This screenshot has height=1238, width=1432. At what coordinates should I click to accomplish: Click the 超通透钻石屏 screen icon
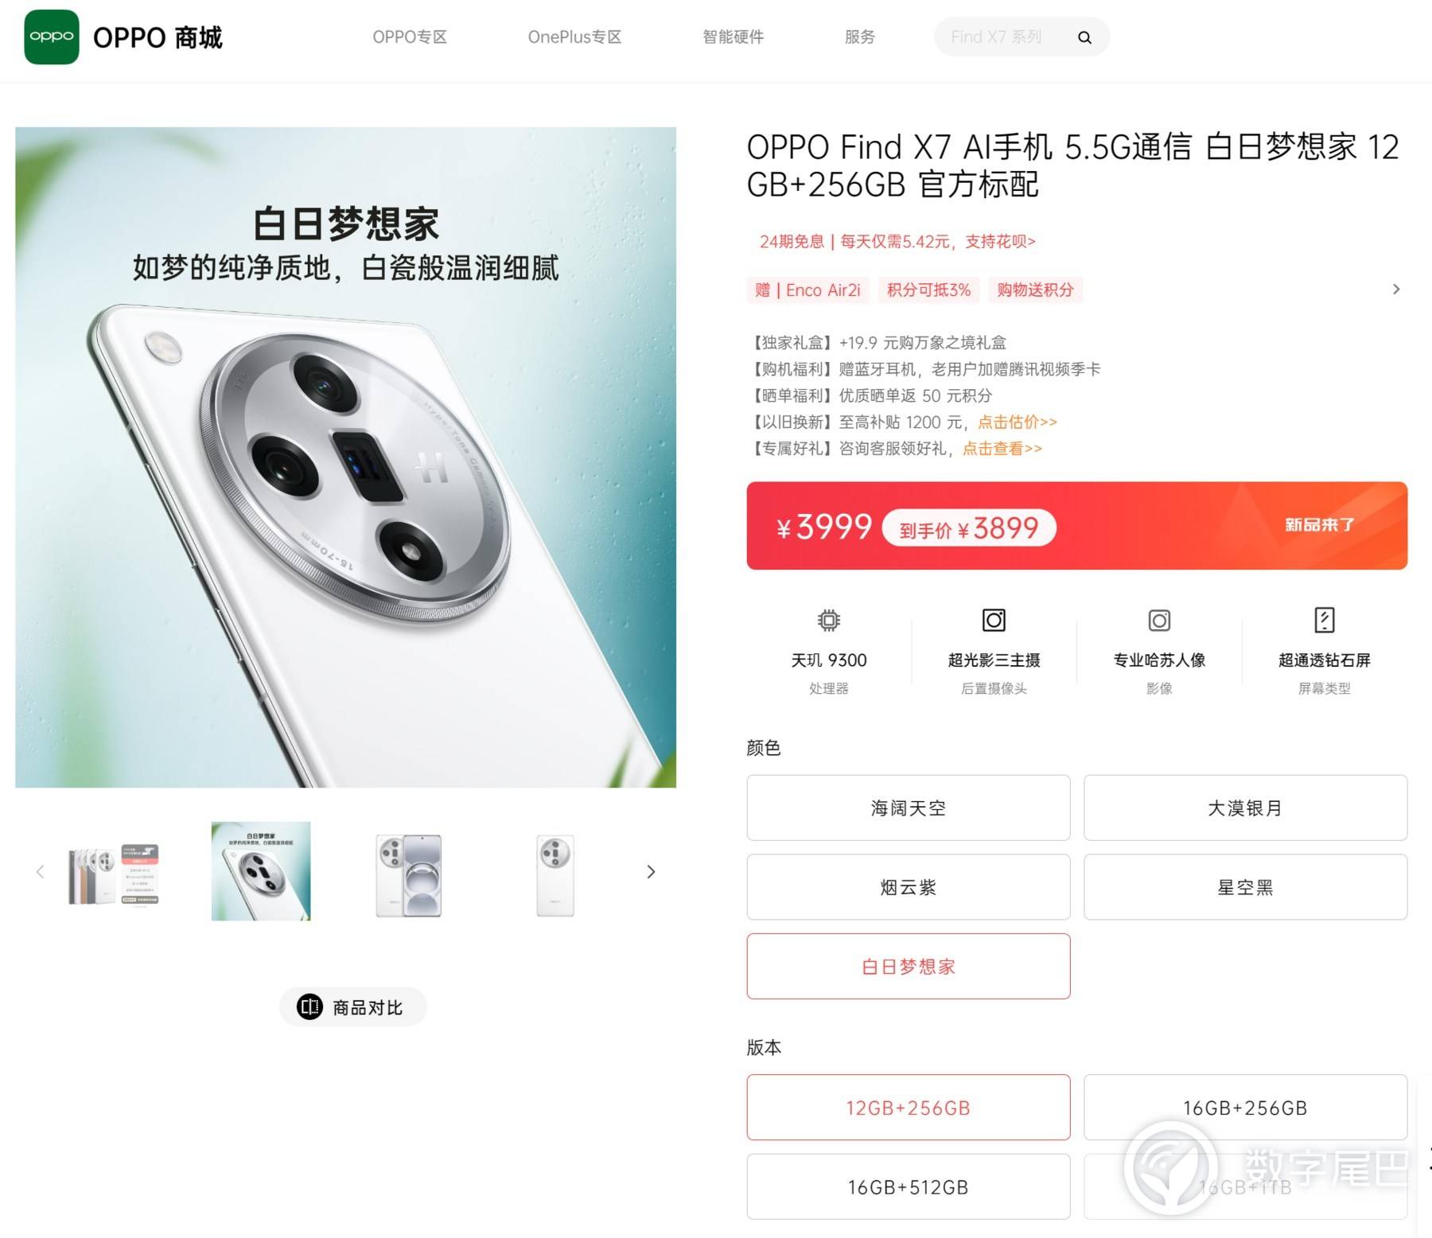pyautogui.click(x=1325, y=620)
